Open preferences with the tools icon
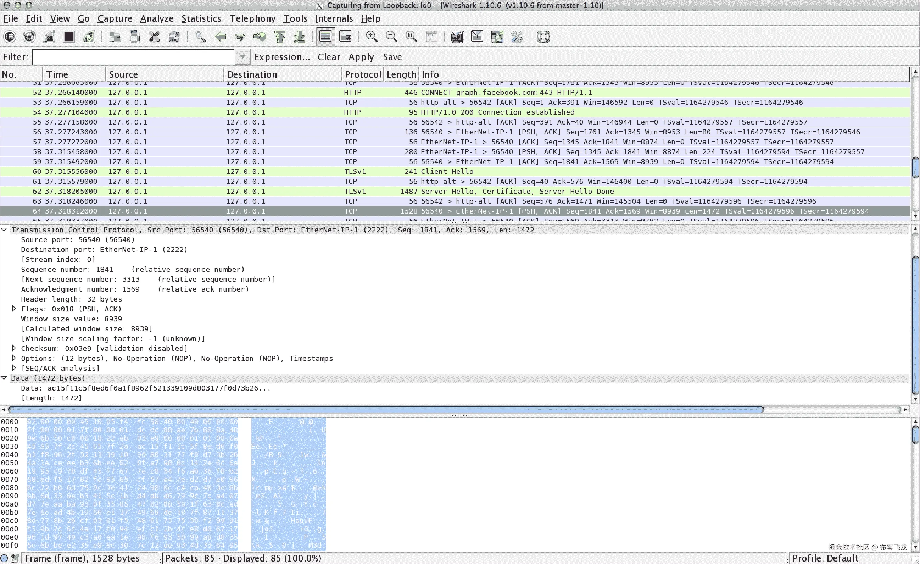Image resolution: width=920 pixels, height=564 pixels. click(517, 37)
